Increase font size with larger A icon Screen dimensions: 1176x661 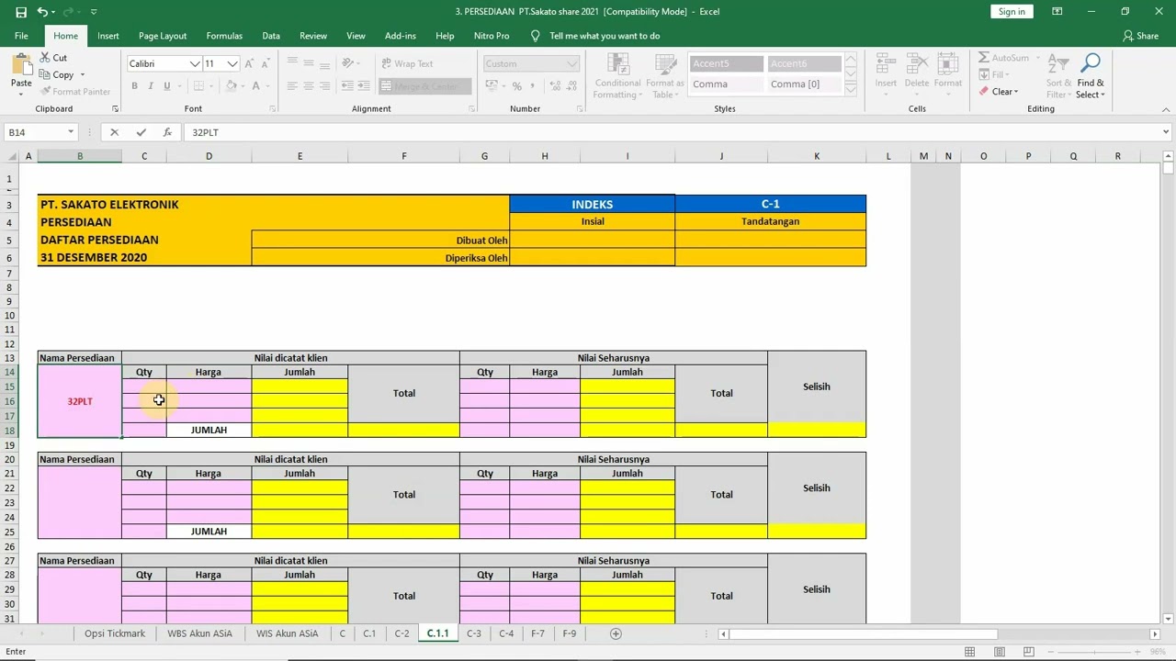pos(251,63)
